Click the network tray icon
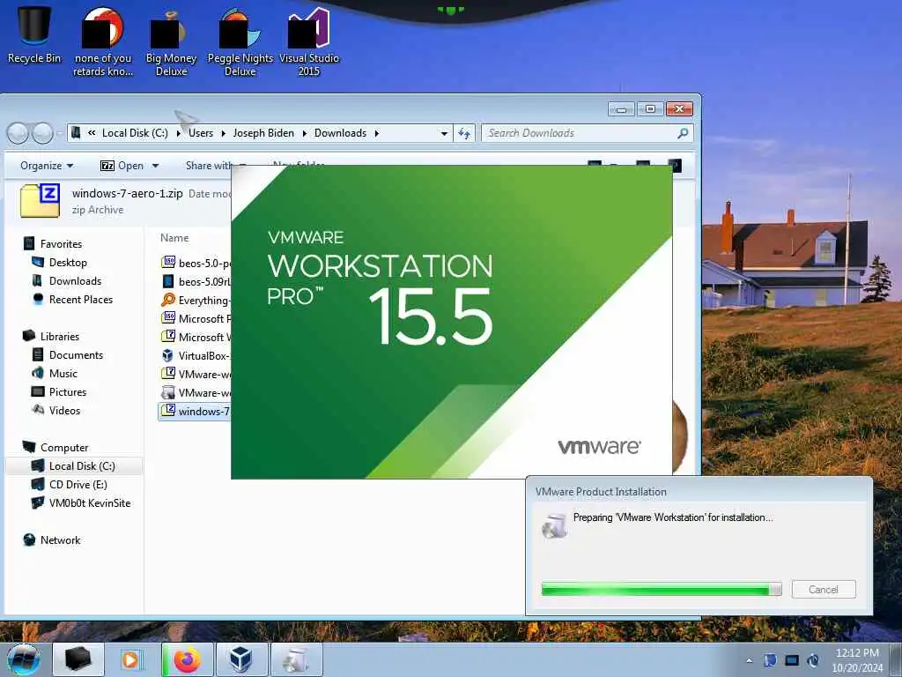 tap(792, 660)
